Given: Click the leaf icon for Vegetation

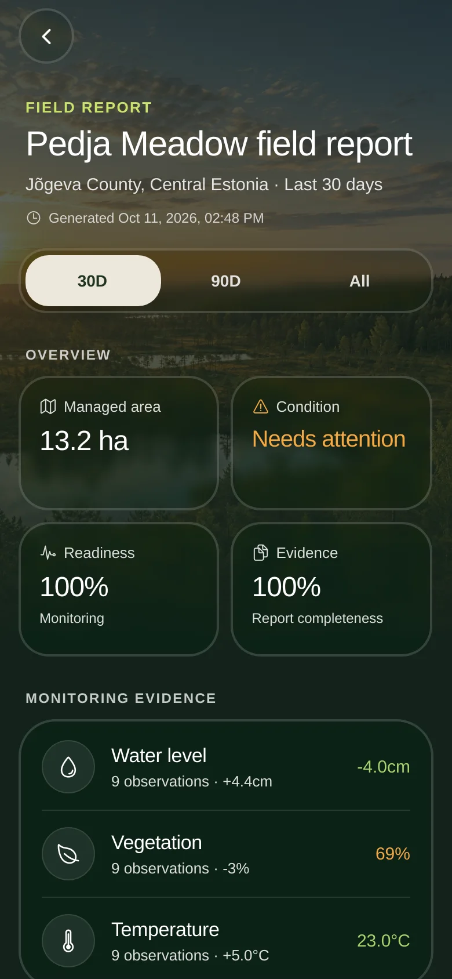Looking at the screenshot, I should [x=68, y=854].
